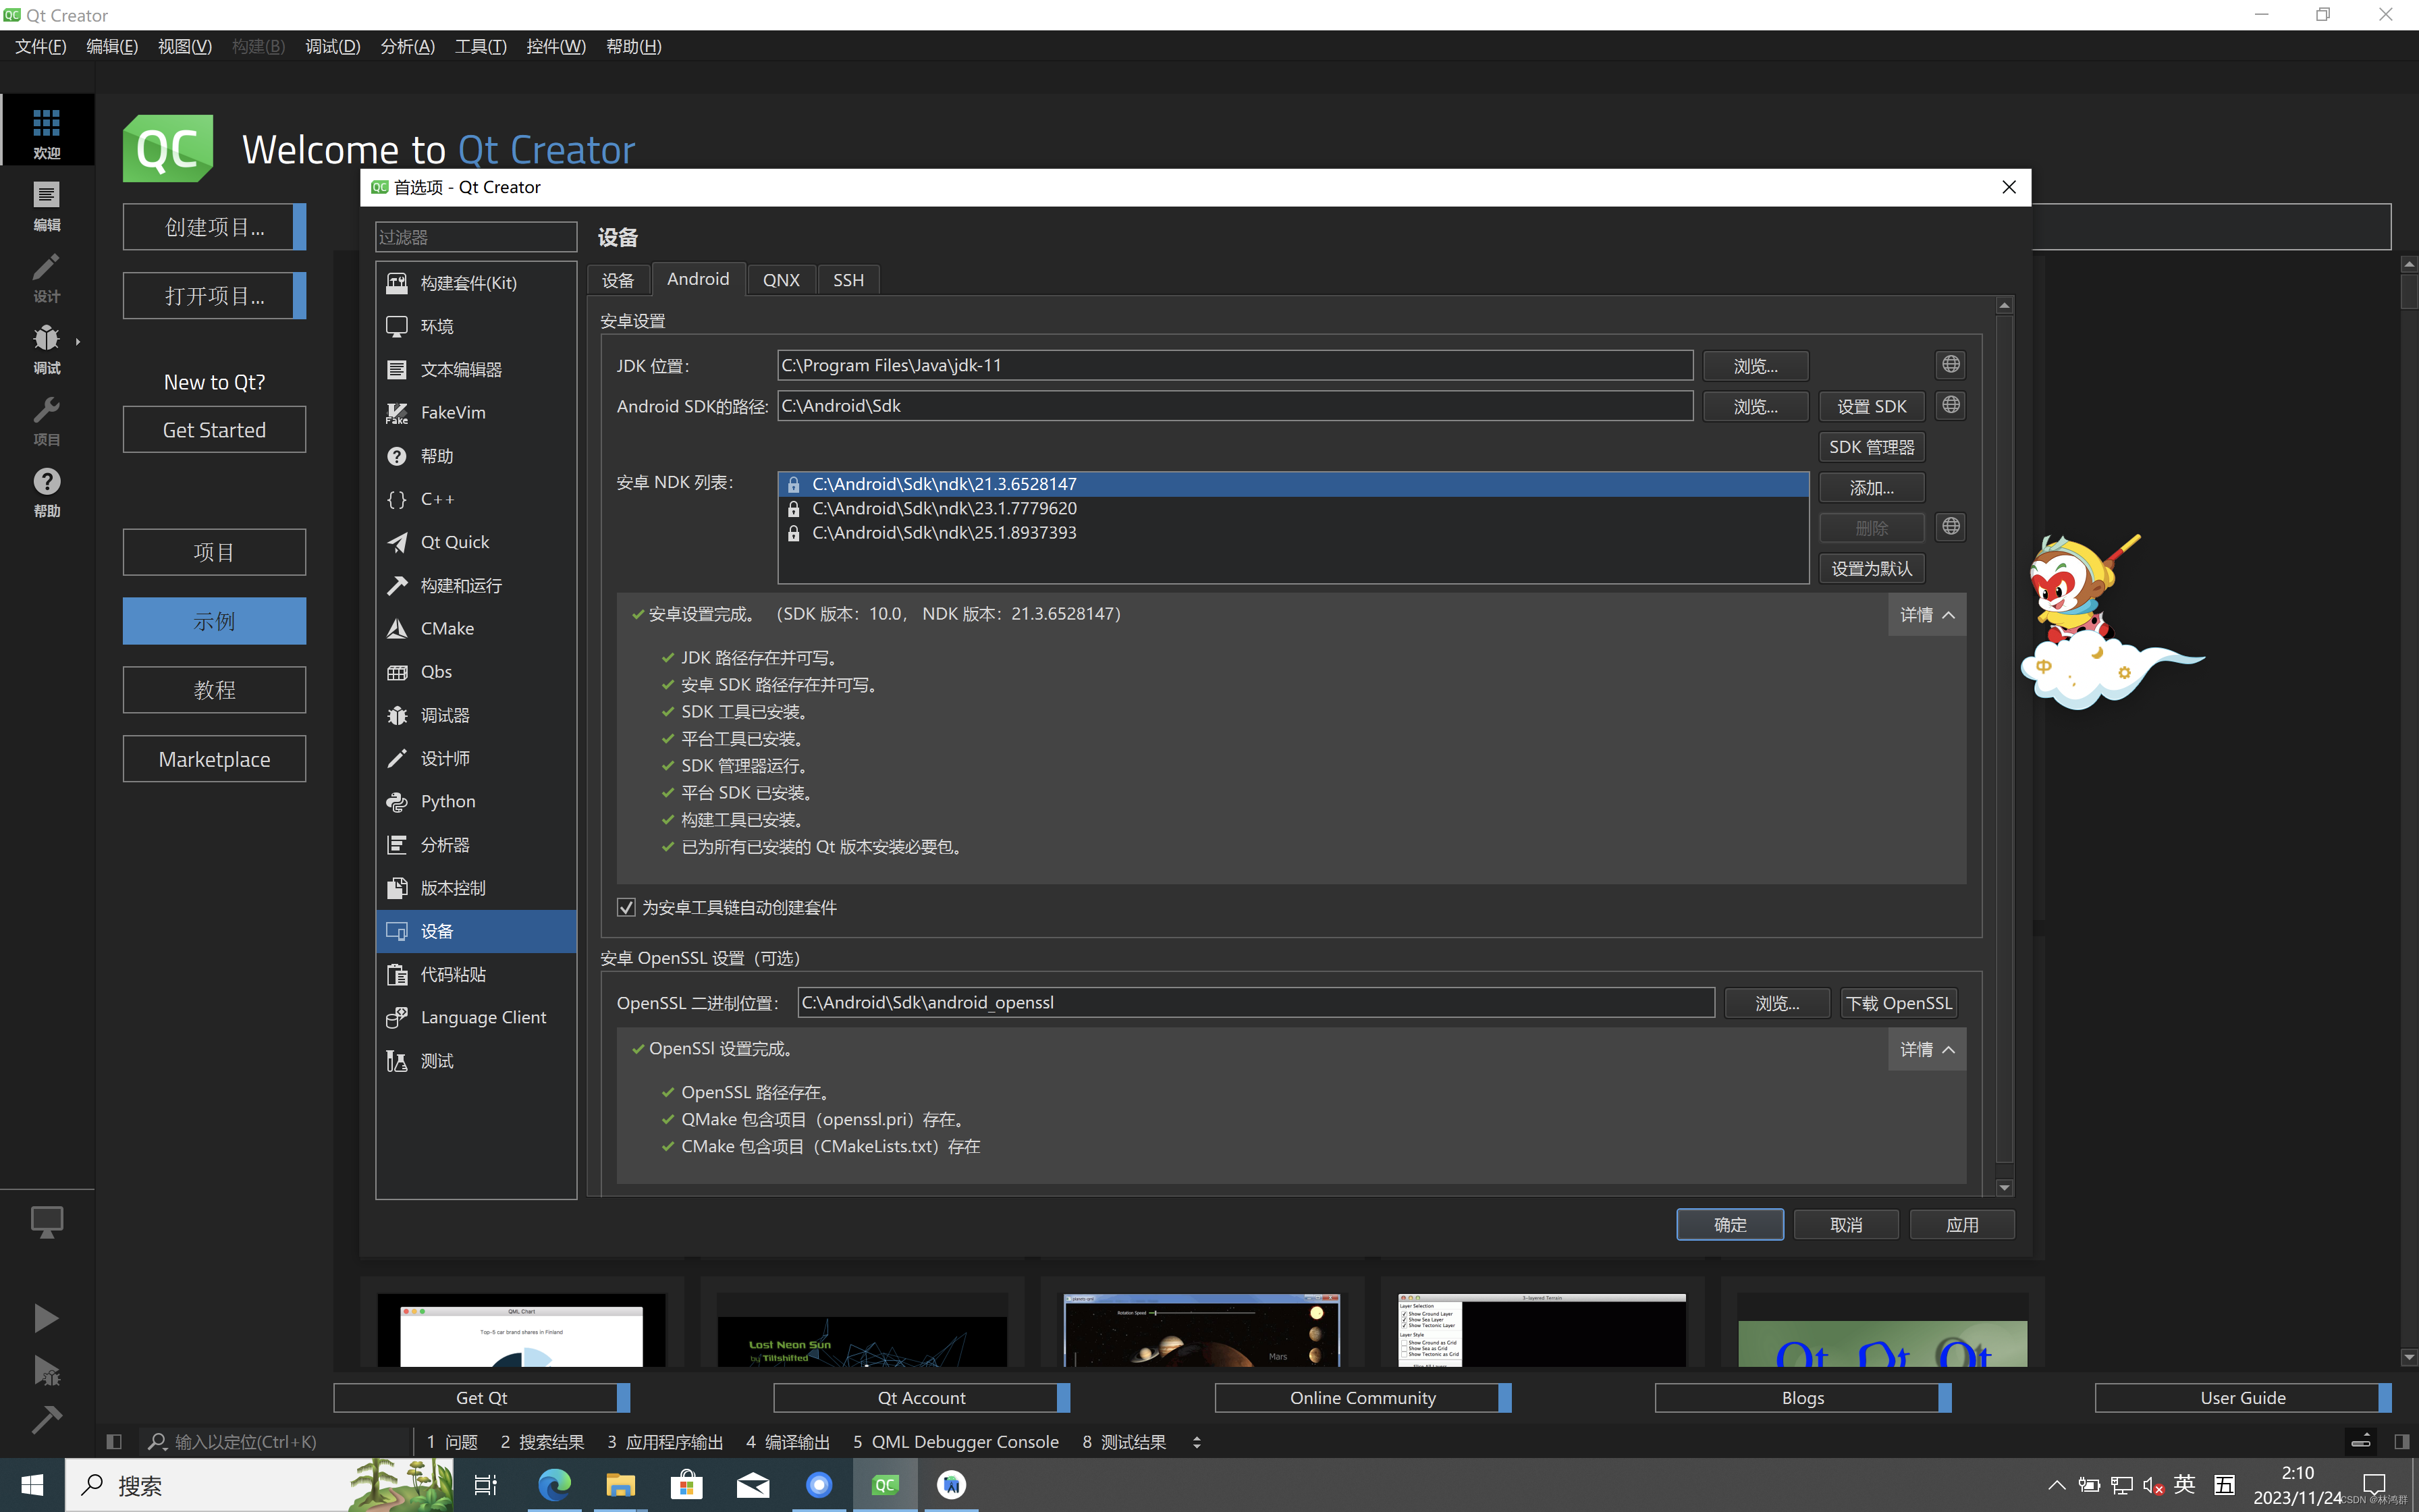This screenshot has width=2419, height=1512.
Task: Select NDK entry 25.1.8937393
Action: (1293, 533)
